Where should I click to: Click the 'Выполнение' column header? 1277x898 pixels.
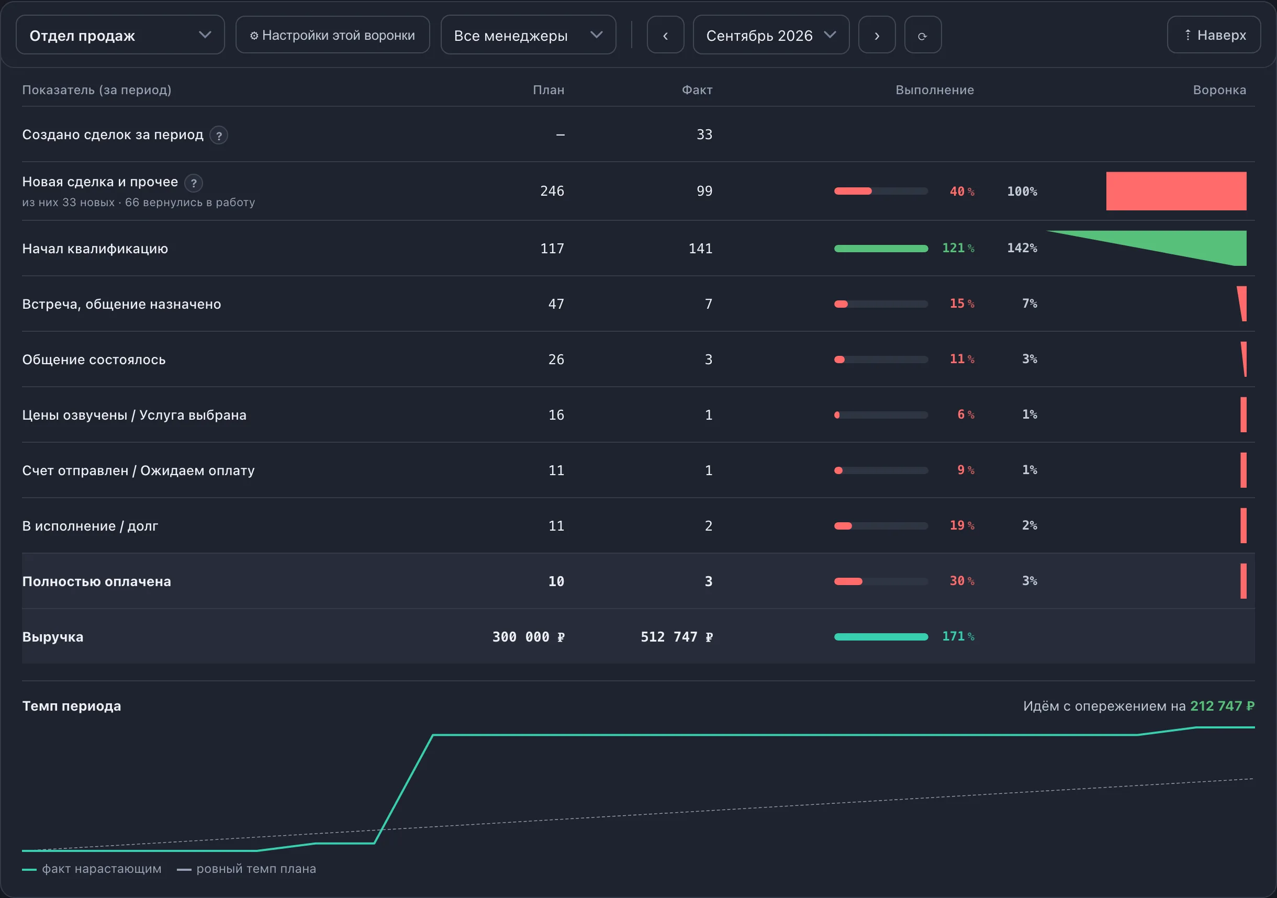coord(935,90)
